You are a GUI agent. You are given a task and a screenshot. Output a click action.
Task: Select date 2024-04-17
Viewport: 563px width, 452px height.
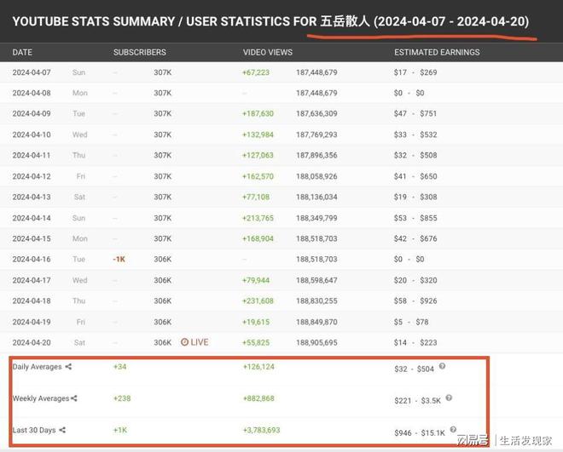tap(32, 280)
